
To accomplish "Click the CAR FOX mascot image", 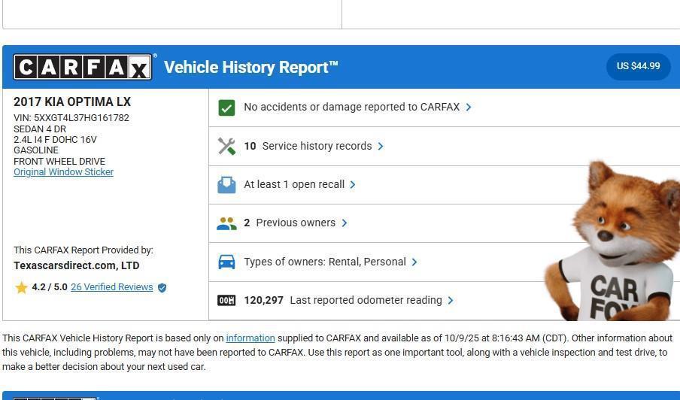I will pos(617,241).
